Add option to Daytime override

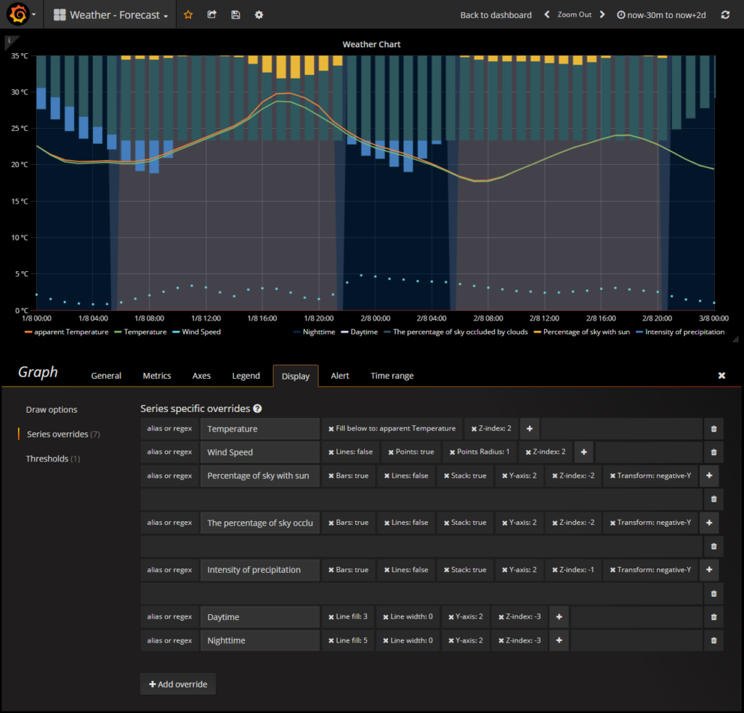tap(559, 617)
